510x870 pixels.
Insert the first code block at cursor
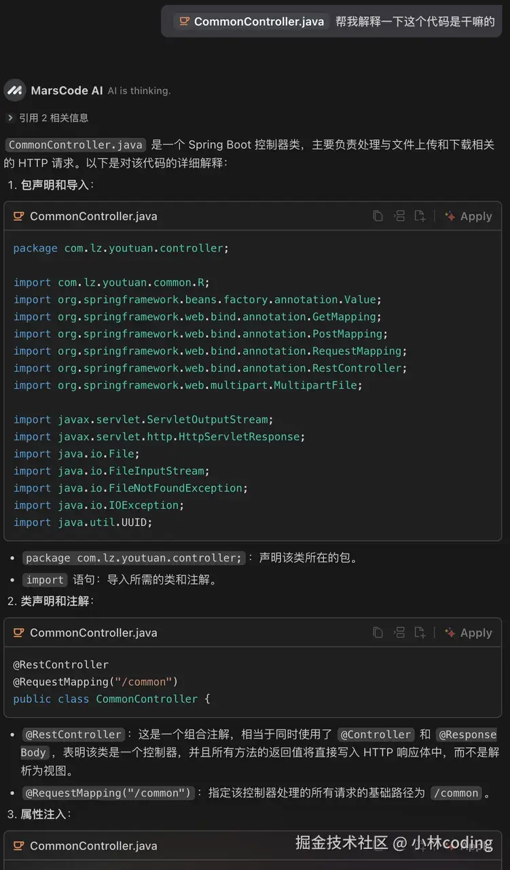pos(399,216)
